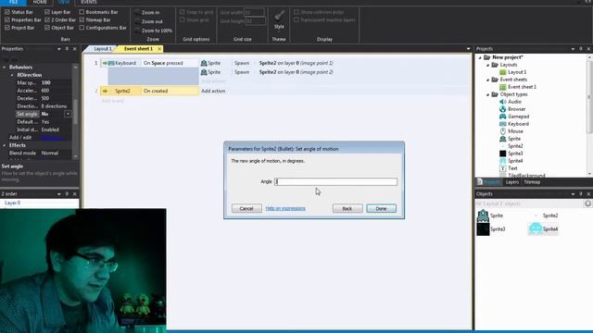Screen dimensions: 593x333
Task: Open Layout 1 icon in Projects tree
Action: [502, 72]
